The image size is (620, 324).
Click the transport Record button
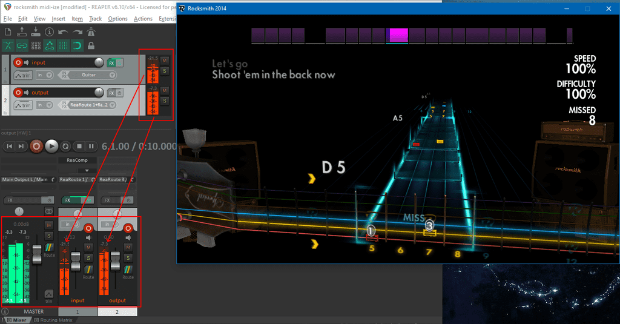(x=36, y=147)
